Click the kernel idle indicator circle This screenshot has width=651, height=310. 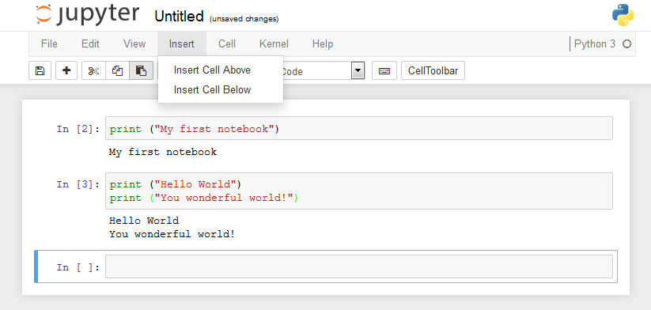coord(627,44)
